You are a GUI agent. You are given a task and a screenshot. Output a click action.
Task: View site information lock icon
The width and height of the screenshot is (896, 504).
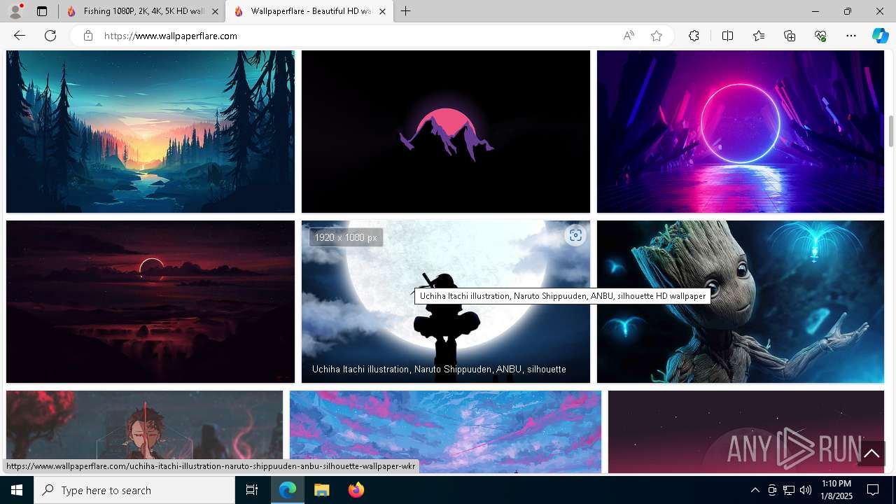88,36
